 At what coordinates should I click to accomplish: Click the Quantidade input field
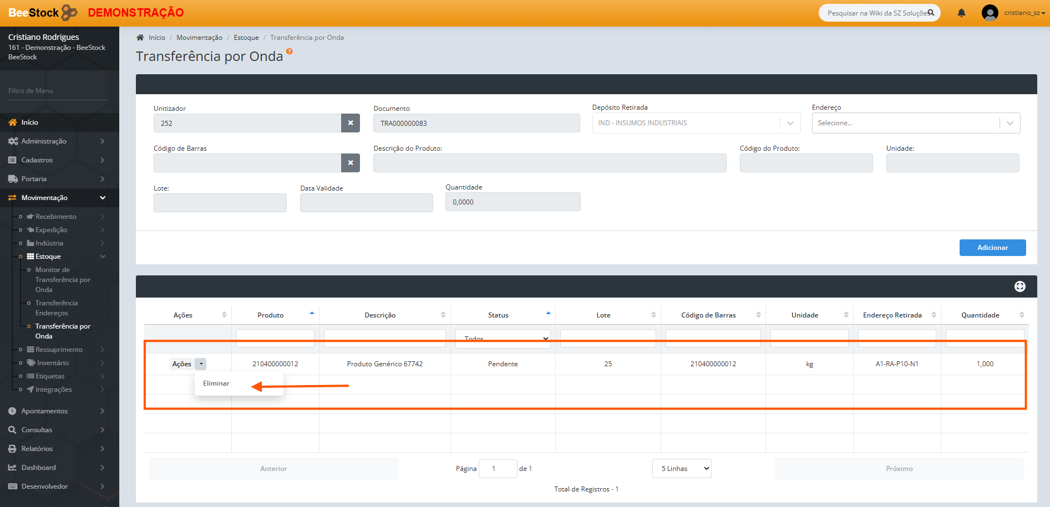[x=513, y=202]
